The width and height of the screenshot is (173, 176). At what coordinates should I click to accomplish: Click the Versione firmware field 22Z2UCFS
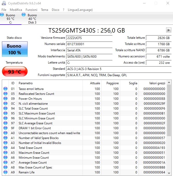click(89, 38)
